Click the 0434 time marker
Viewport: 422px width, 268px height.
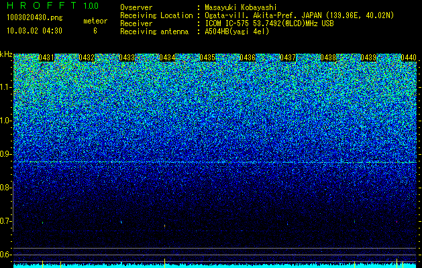point(167,58)
